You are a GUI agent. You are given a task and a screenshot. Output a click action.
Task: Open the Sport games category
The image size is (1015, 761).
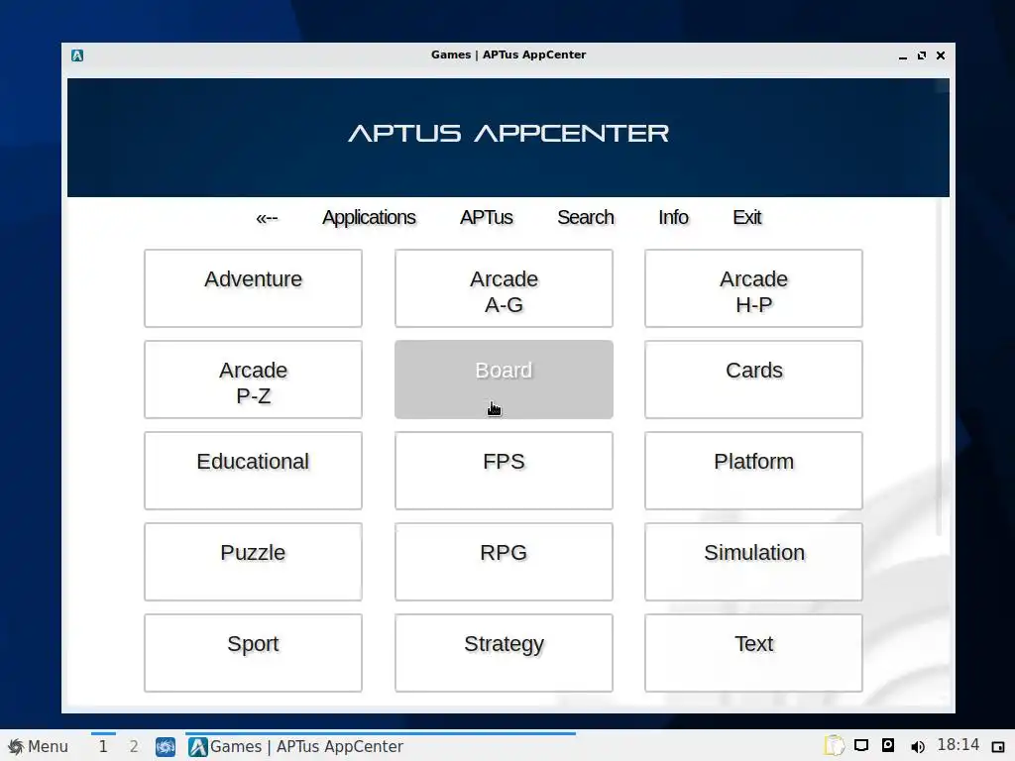tap(253, 653)
